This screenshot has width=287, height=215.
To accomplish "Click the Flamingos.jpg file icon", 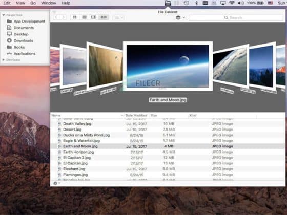I will [x=59, y=175].
